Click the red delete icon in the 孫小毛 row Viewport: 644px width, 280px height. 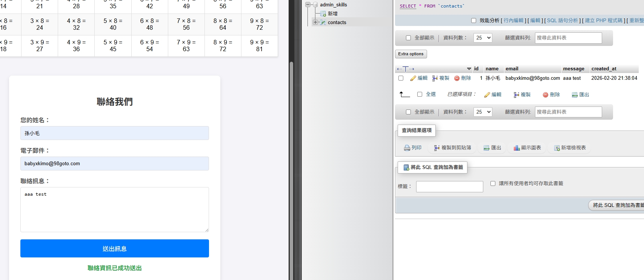click(457, 78)
